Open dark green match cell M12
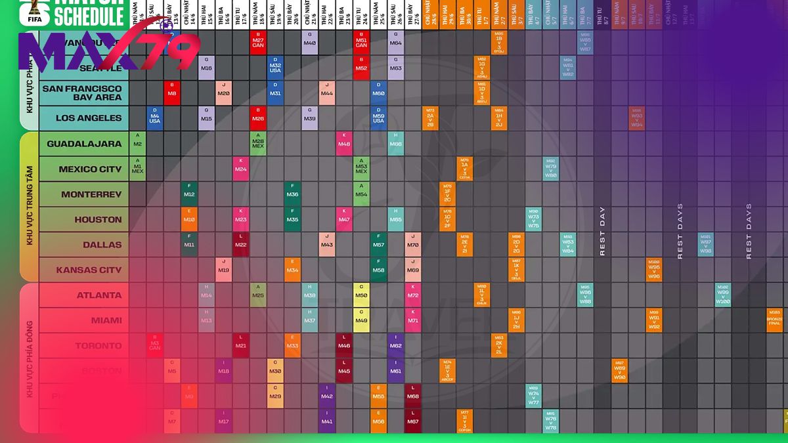 pos(189,194)
